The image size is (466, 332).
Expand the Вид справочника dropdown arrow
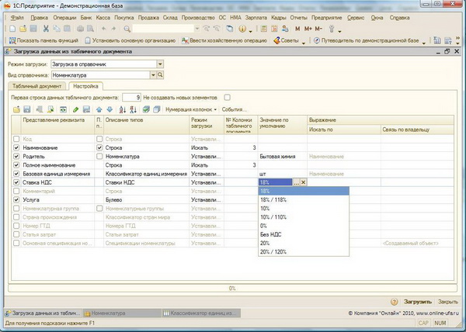[x=153, y=75]
